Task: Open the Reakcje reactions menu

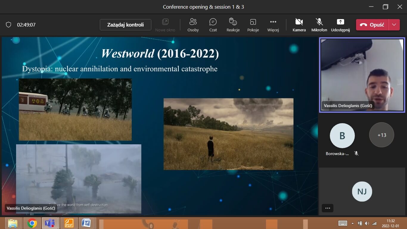Action: point(233,25)
